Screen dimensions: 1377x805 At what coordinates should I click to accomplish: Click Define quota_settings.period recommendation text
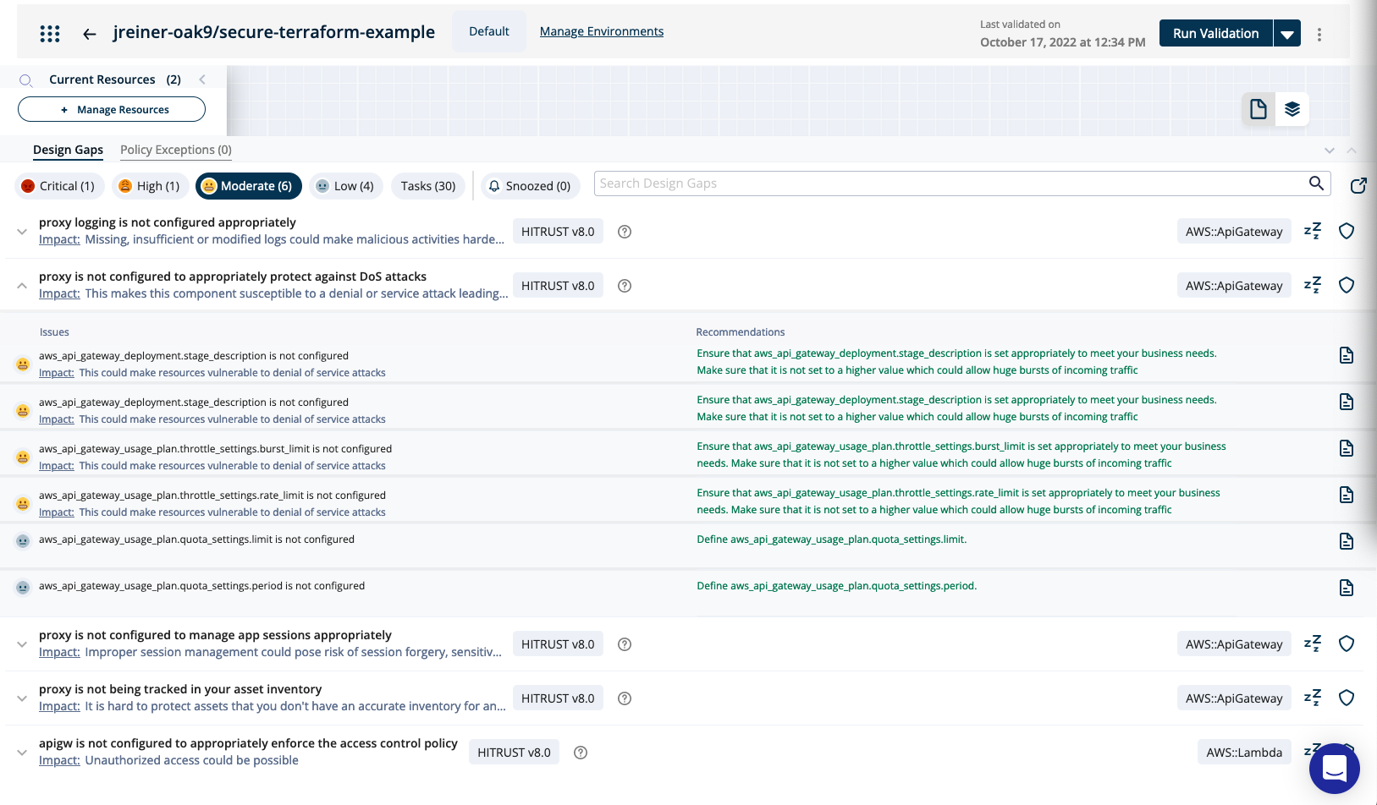pos(837,586)
